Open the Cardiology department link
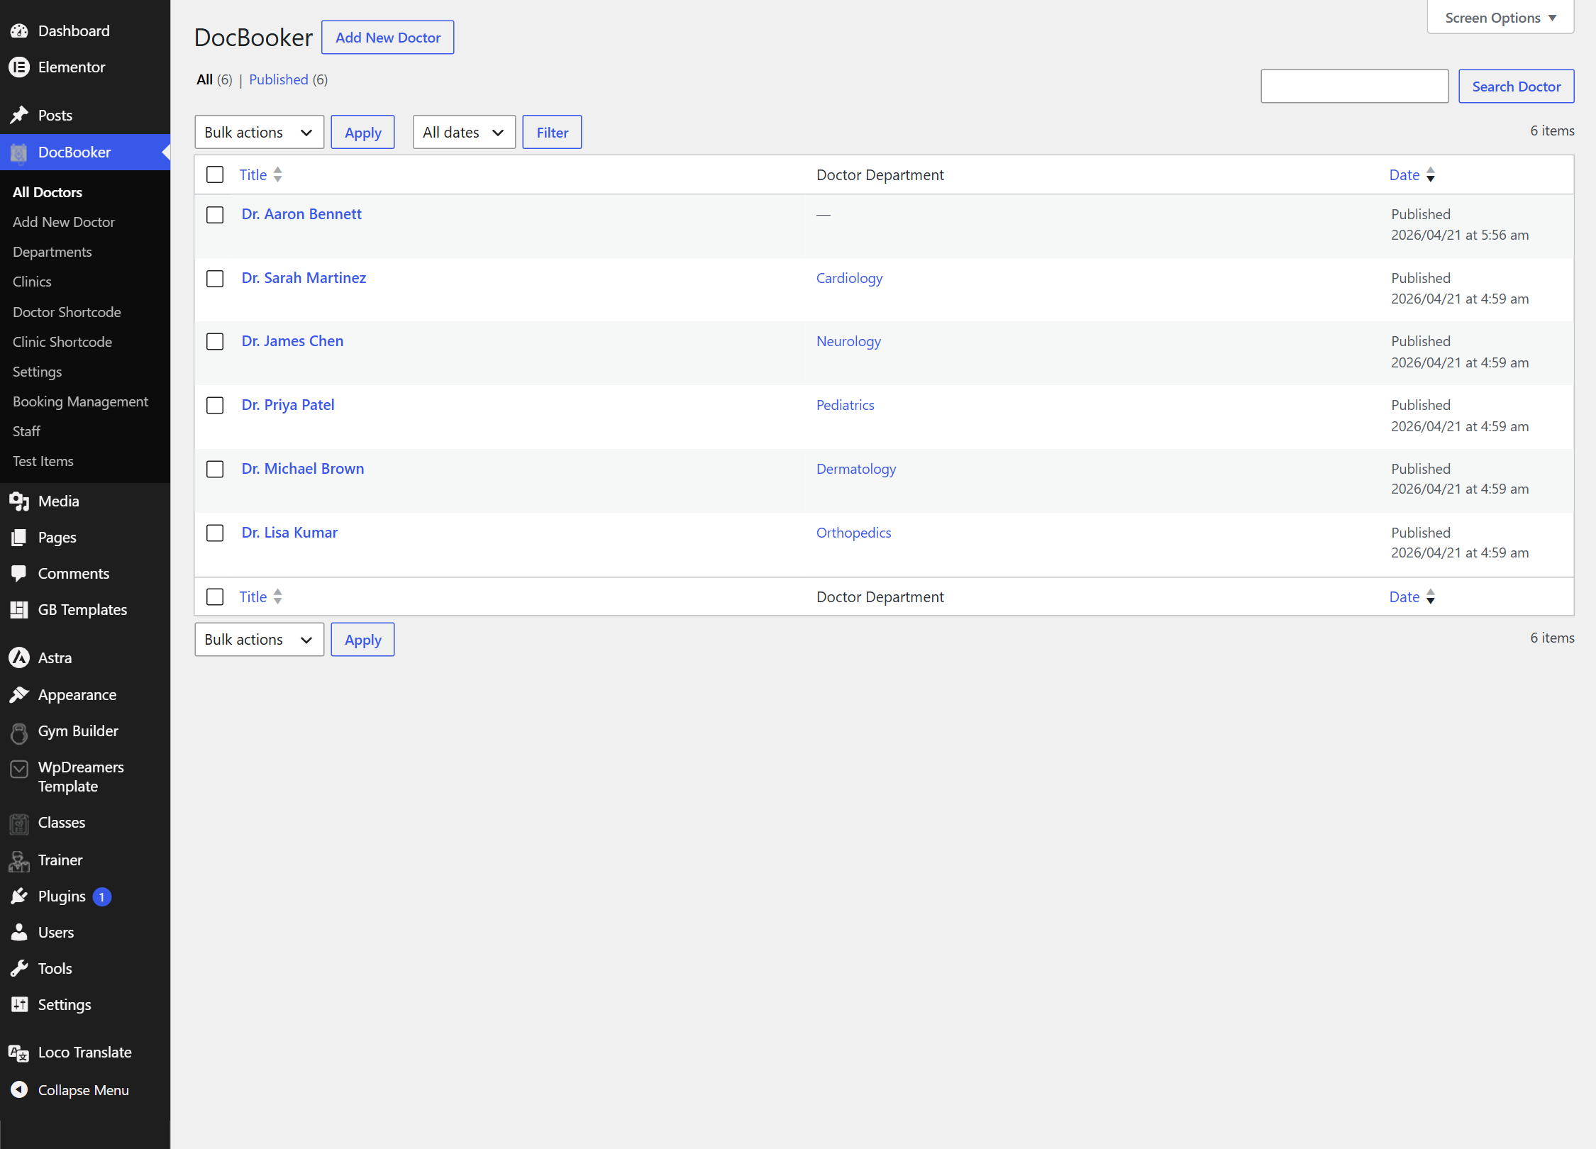 849,278
